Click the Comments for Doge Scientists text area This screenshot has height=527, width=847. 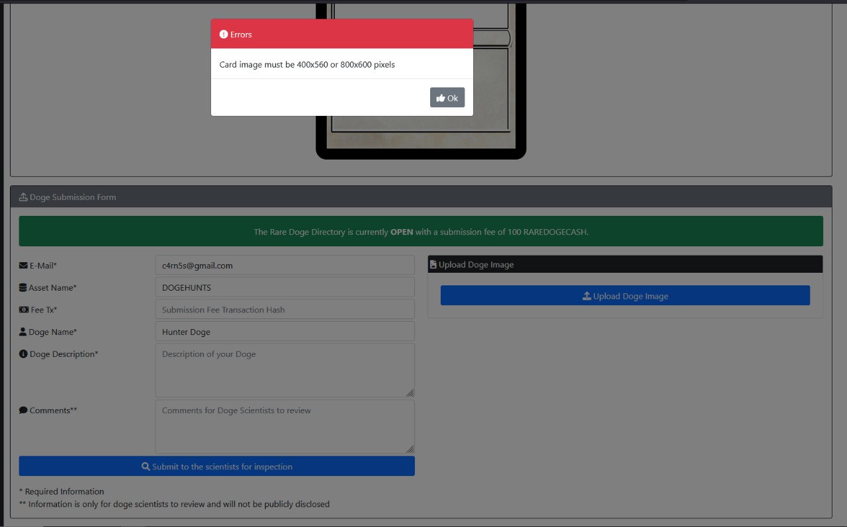pos(285,426)
